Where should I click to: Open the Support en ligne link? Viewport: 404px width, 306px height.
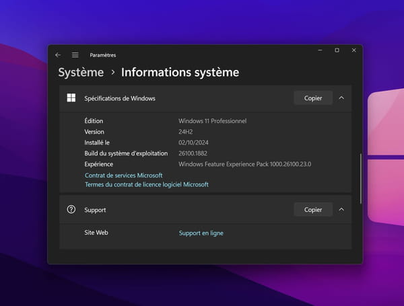(201, 233)
